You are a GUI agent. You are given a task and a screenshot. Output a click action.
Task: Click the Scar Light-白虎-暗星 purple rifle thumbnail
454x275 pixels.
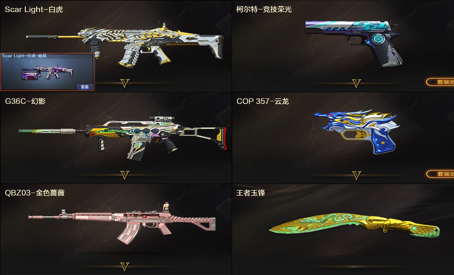pyautogui.click(x=47, y=73)
